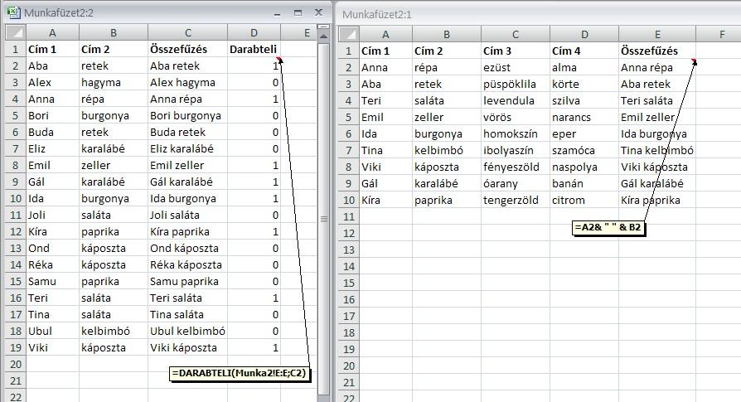This screenshot has width=741, height=402.
Task: Select the cell containing püspöklila
Action: click(x=515, y=84)
